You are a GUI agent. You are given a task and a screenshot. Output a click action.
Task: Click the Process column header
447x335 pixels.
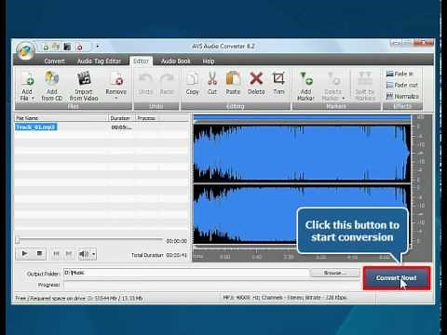146,118
